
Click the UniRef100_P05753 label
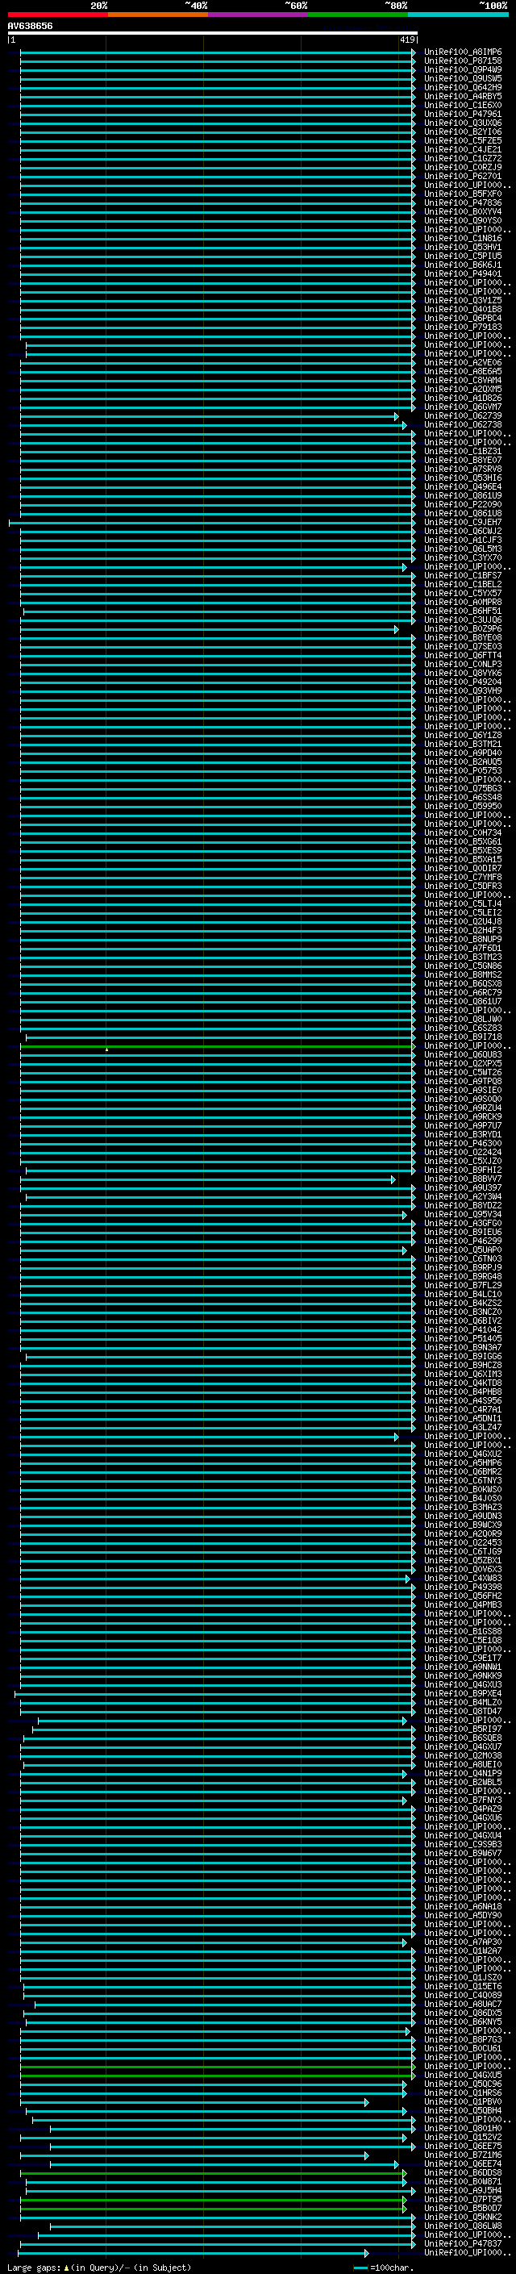coord(463,770)
